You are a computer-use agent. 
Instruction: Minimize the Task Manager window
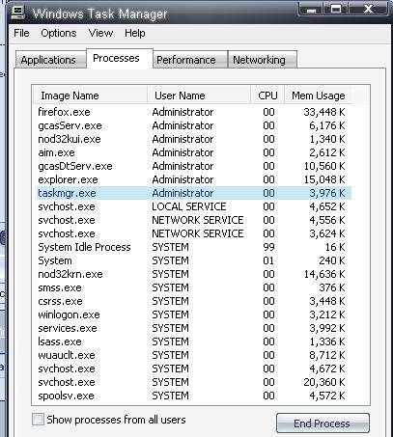pos(311,9)
